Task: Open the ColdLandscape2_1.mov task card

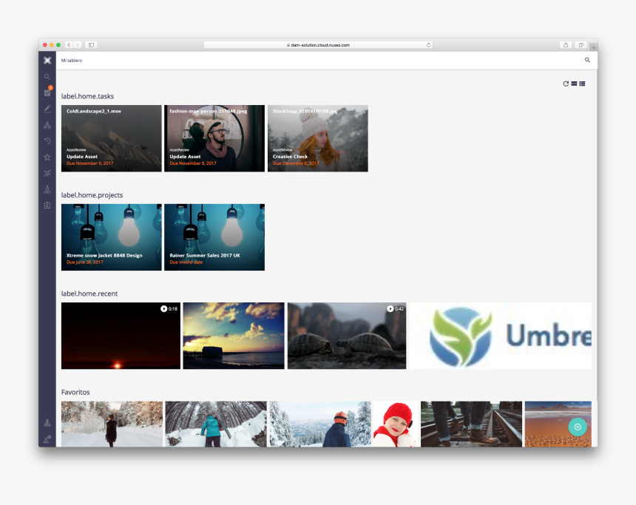Action: click(111, 138)
